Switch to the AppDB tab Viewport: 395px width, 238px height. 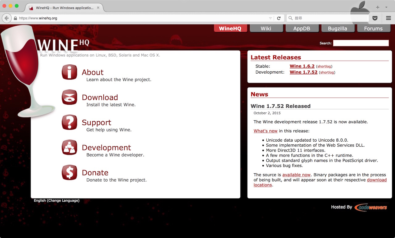[x=302, y=28]
